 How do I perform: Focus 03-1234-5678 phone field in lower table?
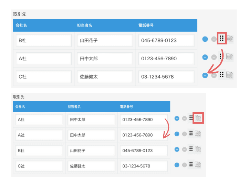tap(144, 166)
